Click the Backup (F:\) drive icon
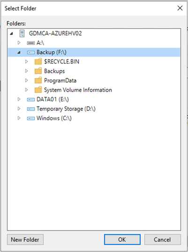Image resolution: width=188 pixels, height=252 pixels. [x=31, y=52]
